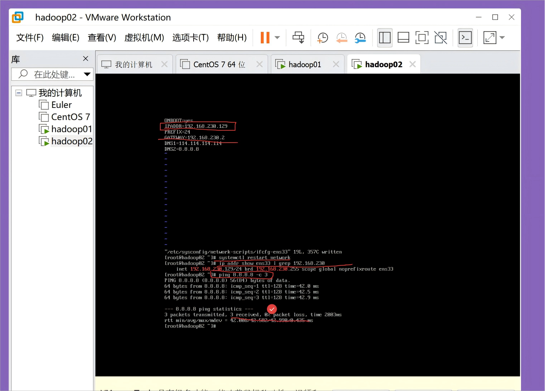Click the library search input field
Viewport: 545px width, 391px height.
[x=52, y=74]
